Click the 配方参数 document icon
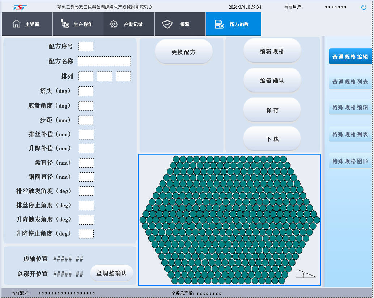This screenshot has height=298, width=374. click(x=219, y=24)
